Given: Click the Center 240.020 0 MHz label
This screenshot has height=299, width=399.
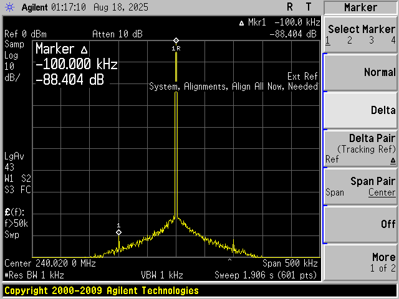Looking at the screenshot, I should [x=50, y=263].
